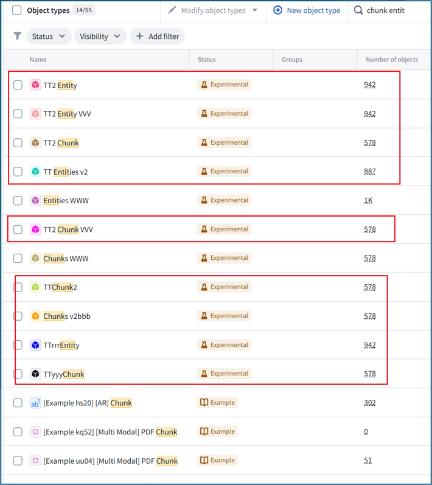432x485 pixels.
Task: Click the pink cube icon for TT2 Entity
Action: 35,85
